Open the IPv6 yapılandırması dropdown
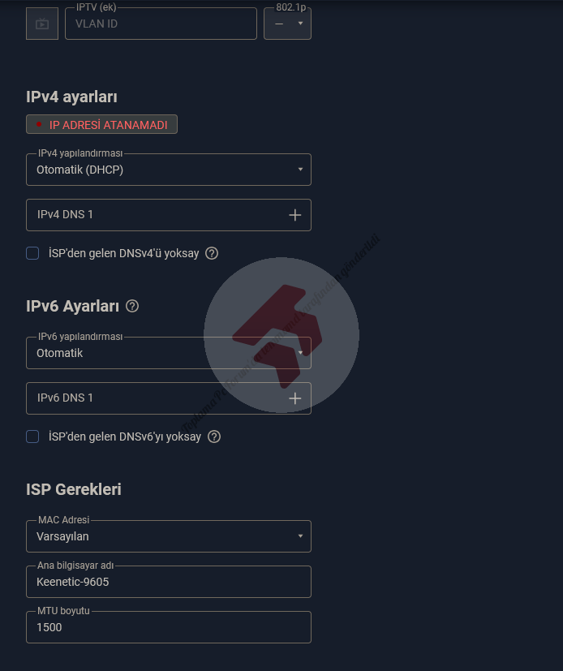563x671 pixels. tap(169, 353)
